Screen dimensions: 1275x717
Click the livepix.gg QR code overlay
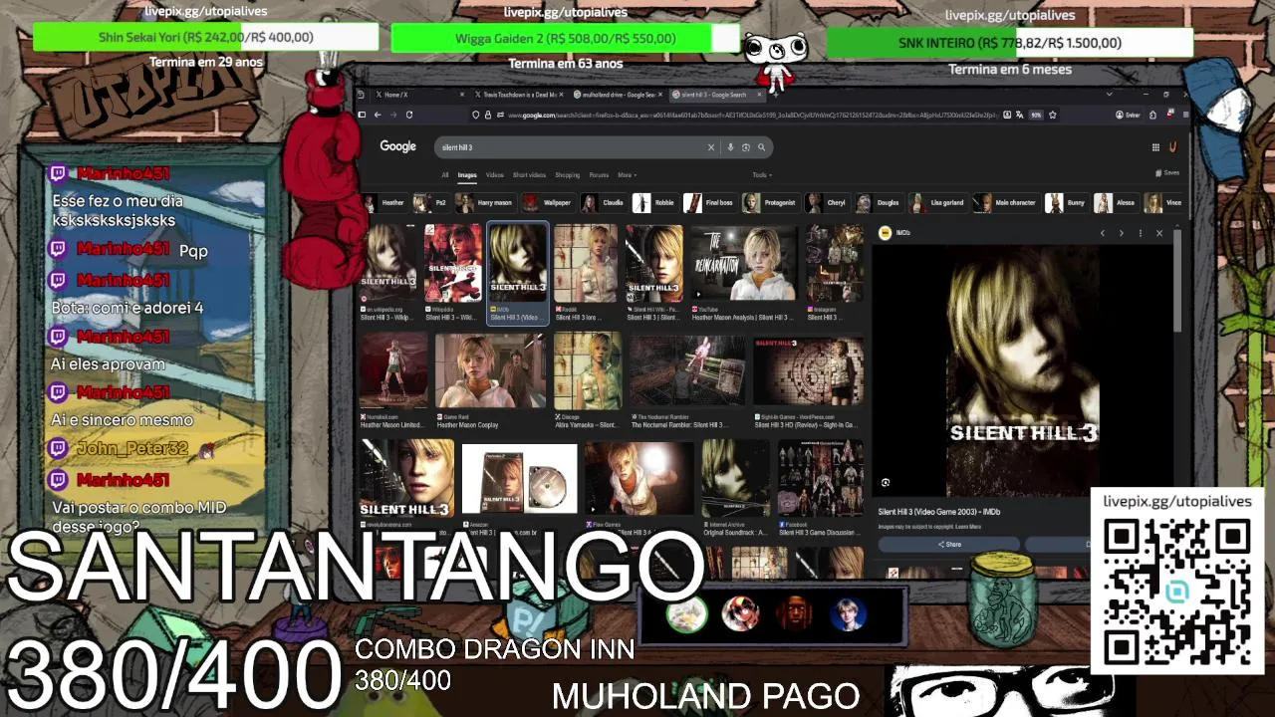[1176, 592]
